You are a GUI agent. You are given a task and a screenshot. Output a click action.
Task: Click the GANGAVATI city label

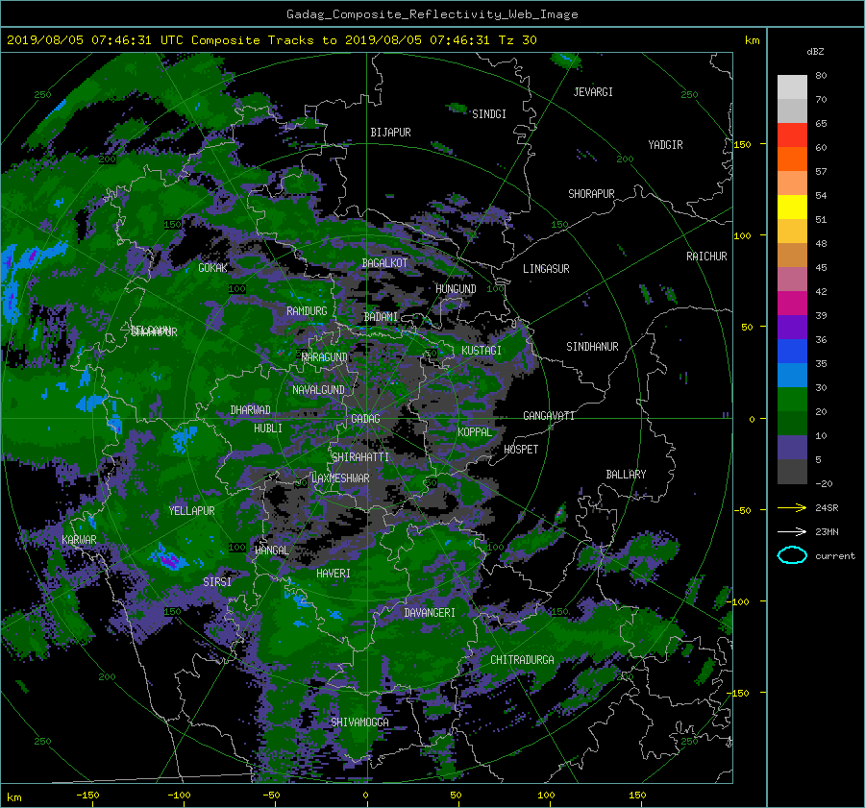(549, 416)
